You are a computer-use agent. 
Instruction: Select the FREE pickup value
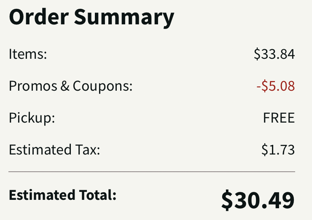click(x=279, y=118)
